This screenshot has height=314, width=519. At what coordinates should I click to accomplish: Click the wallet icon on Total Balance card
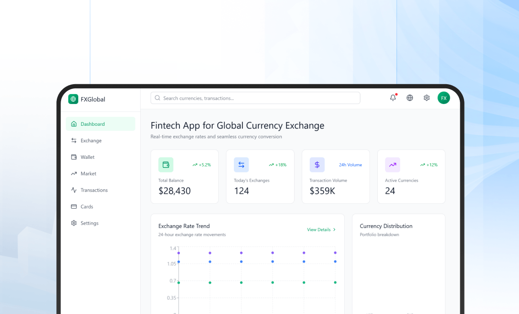[165, 165]
